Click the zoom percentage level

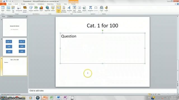(x=159, y=94)
